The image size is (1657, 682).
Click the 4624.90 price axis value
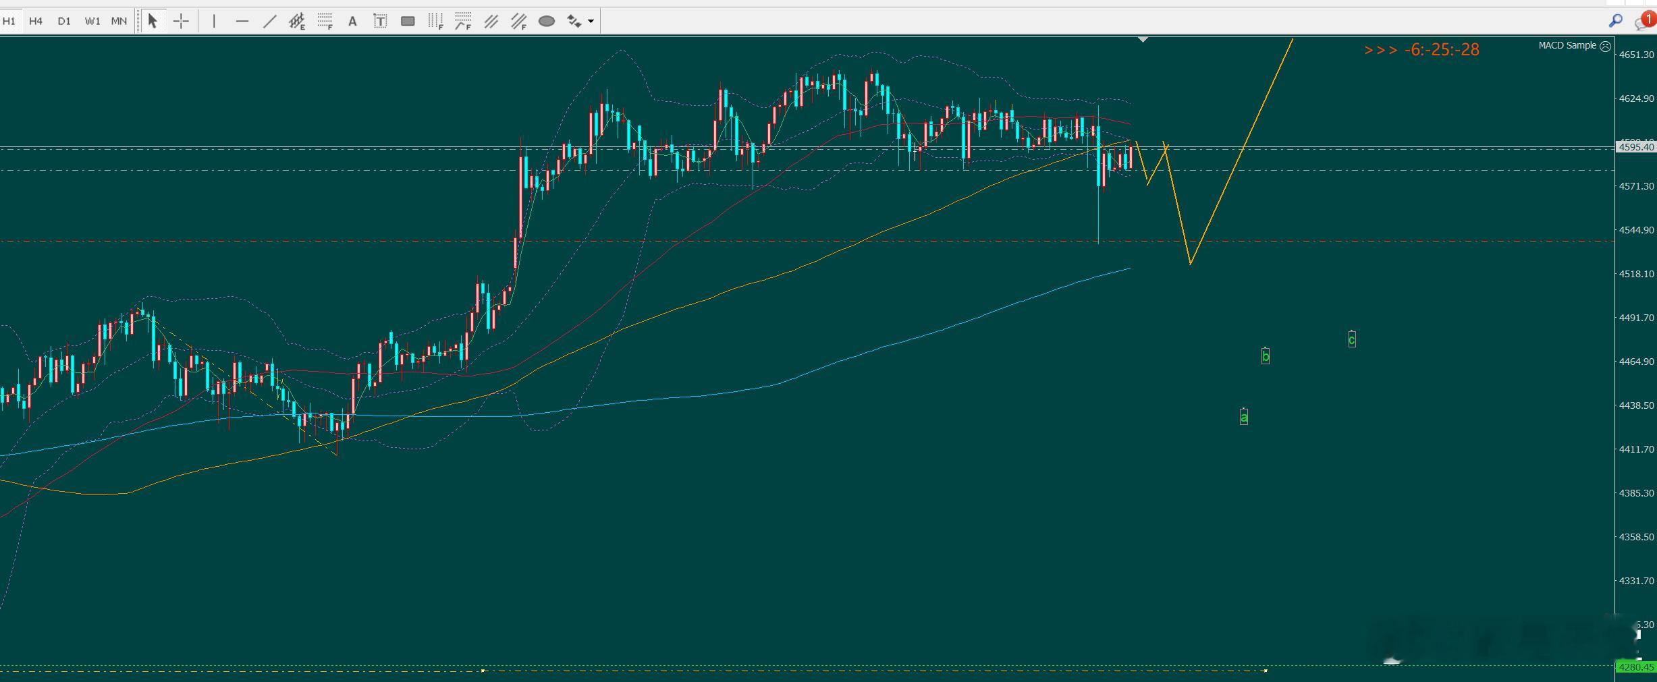1637,98
